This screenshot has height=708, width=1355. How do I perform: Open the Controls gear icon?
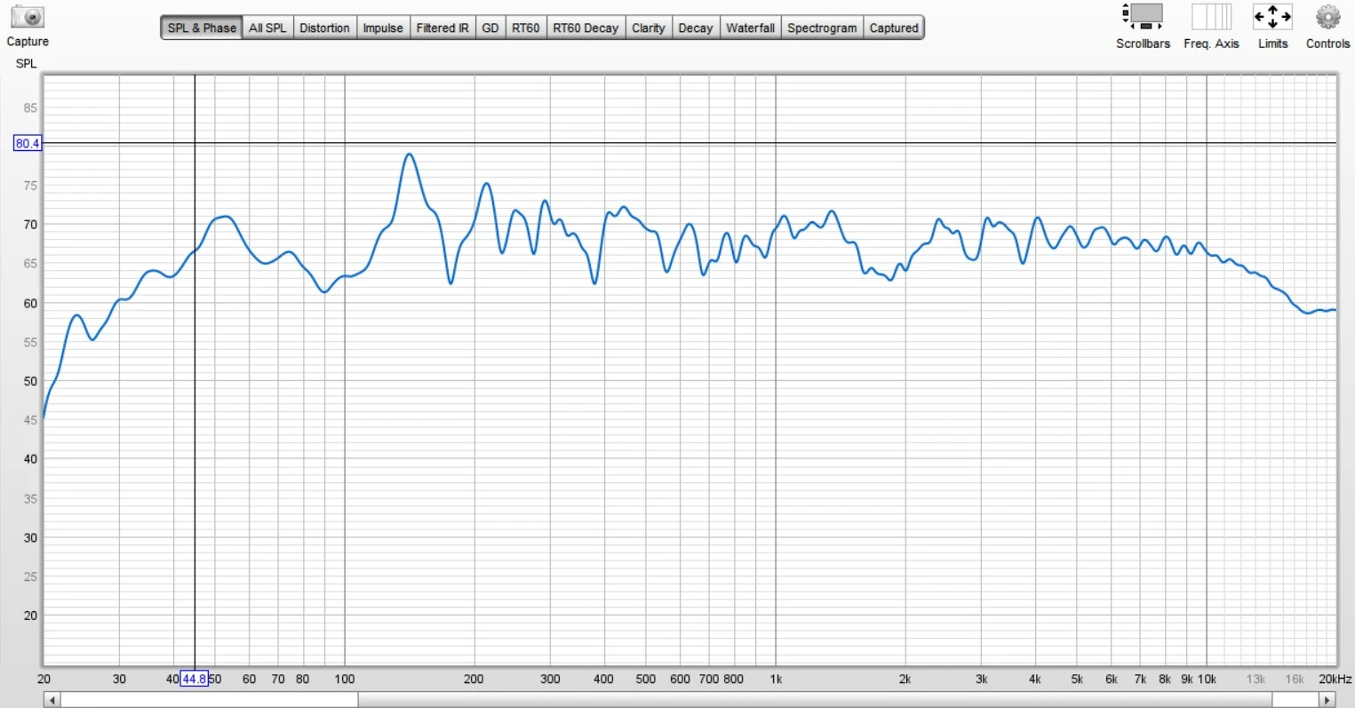(1327, 17)
